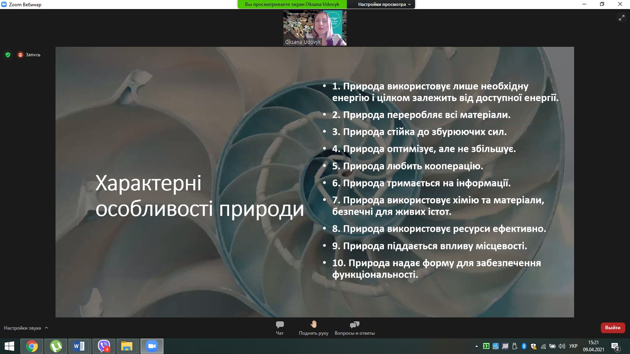Image resolution: width=630 pixels, height=354 pixels.
Task: Open Windows Security warning from the tray
Action: click(x=533, y=346)
